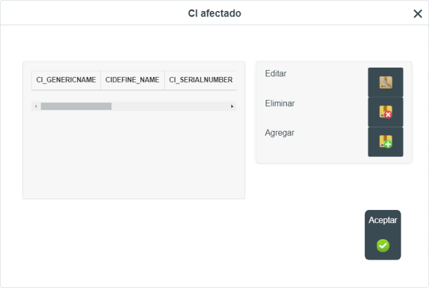Click the divider between CI_GENERICNAME and CIDEFINE_NAME
The width and height of the screenshot is (429, 288).
101,80
